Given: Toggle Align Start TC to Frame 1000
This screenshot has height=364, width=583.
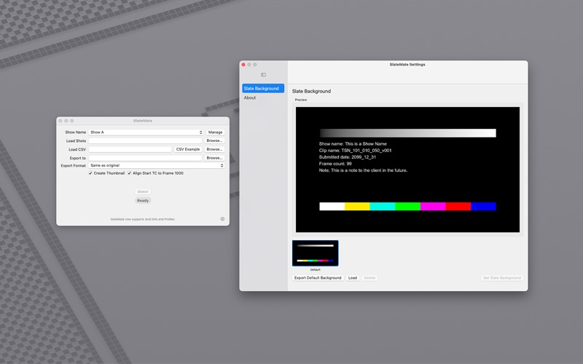Looking at the screenshot, I should click(130, 173).
